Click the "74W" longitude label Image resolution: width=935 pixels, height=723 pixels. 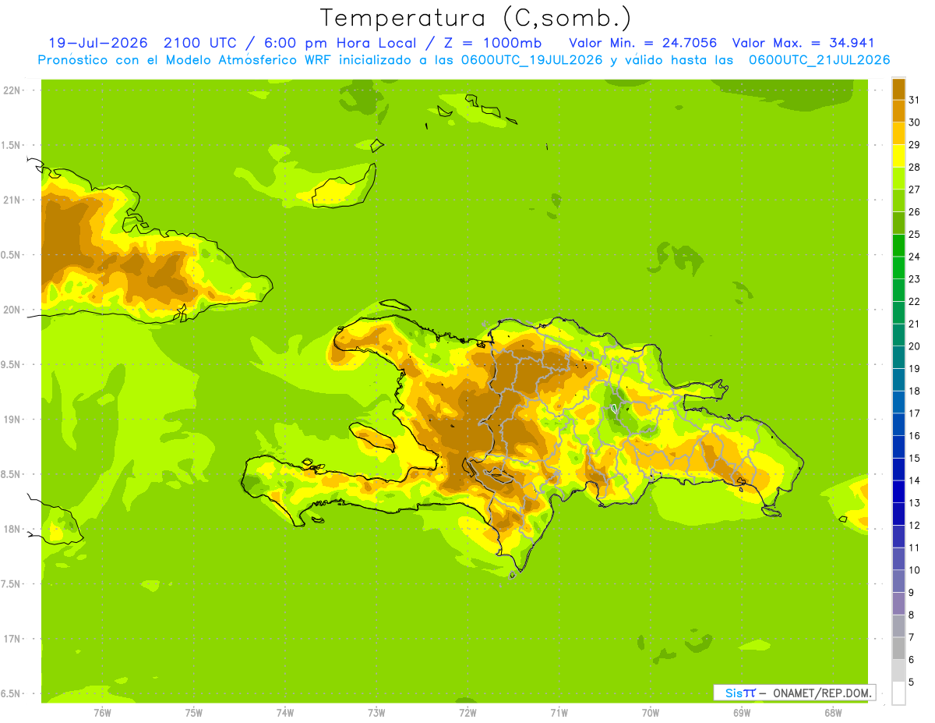pyautogui.click(x=285, y=713)
